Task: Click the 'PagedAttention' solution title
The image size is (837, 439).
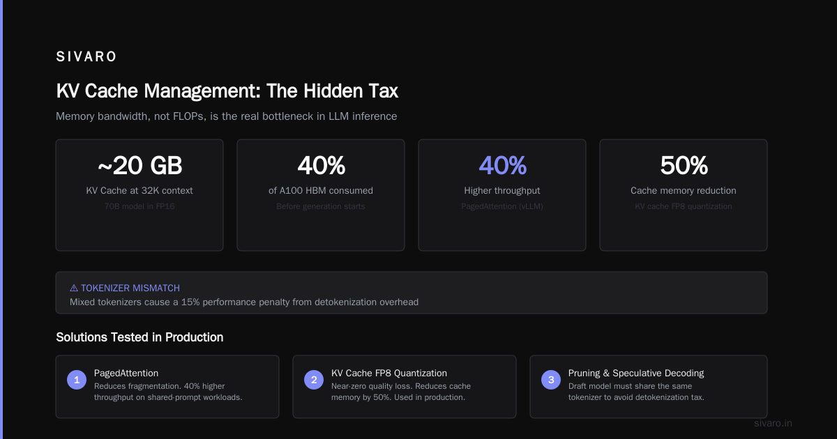Action: [x=126, y=373]
